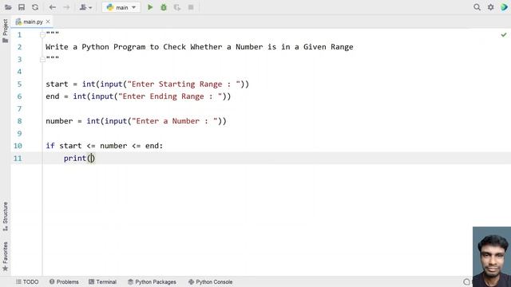Click inside print parentheses on line 11
Viewport: 511px width, 287px height.
[x=92, y=158]
